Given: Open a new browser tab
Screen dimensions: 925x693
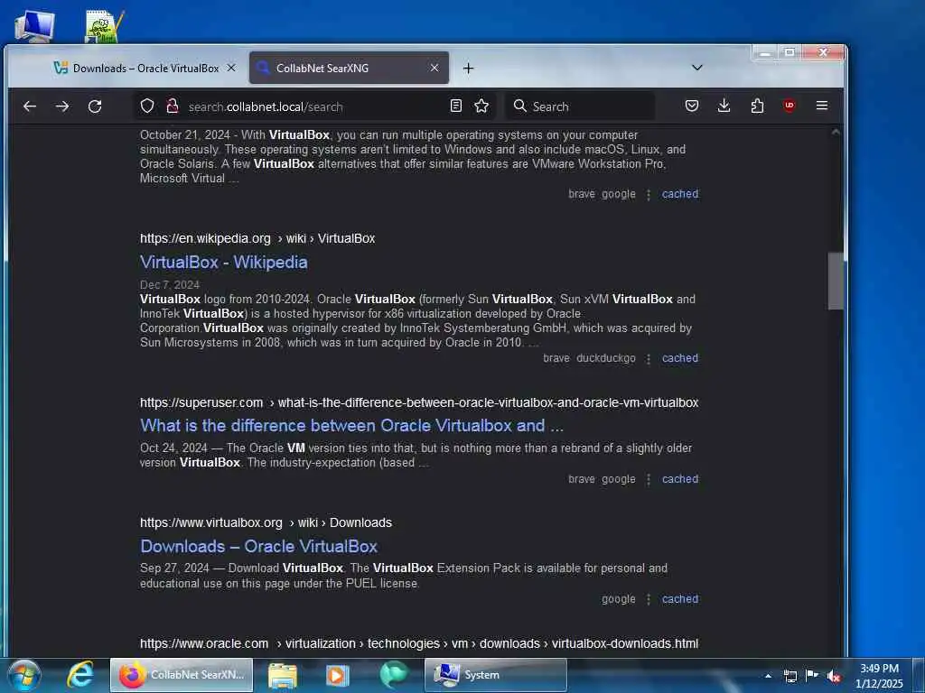Looking at the screenshot, I should click(x=469, y=69).
